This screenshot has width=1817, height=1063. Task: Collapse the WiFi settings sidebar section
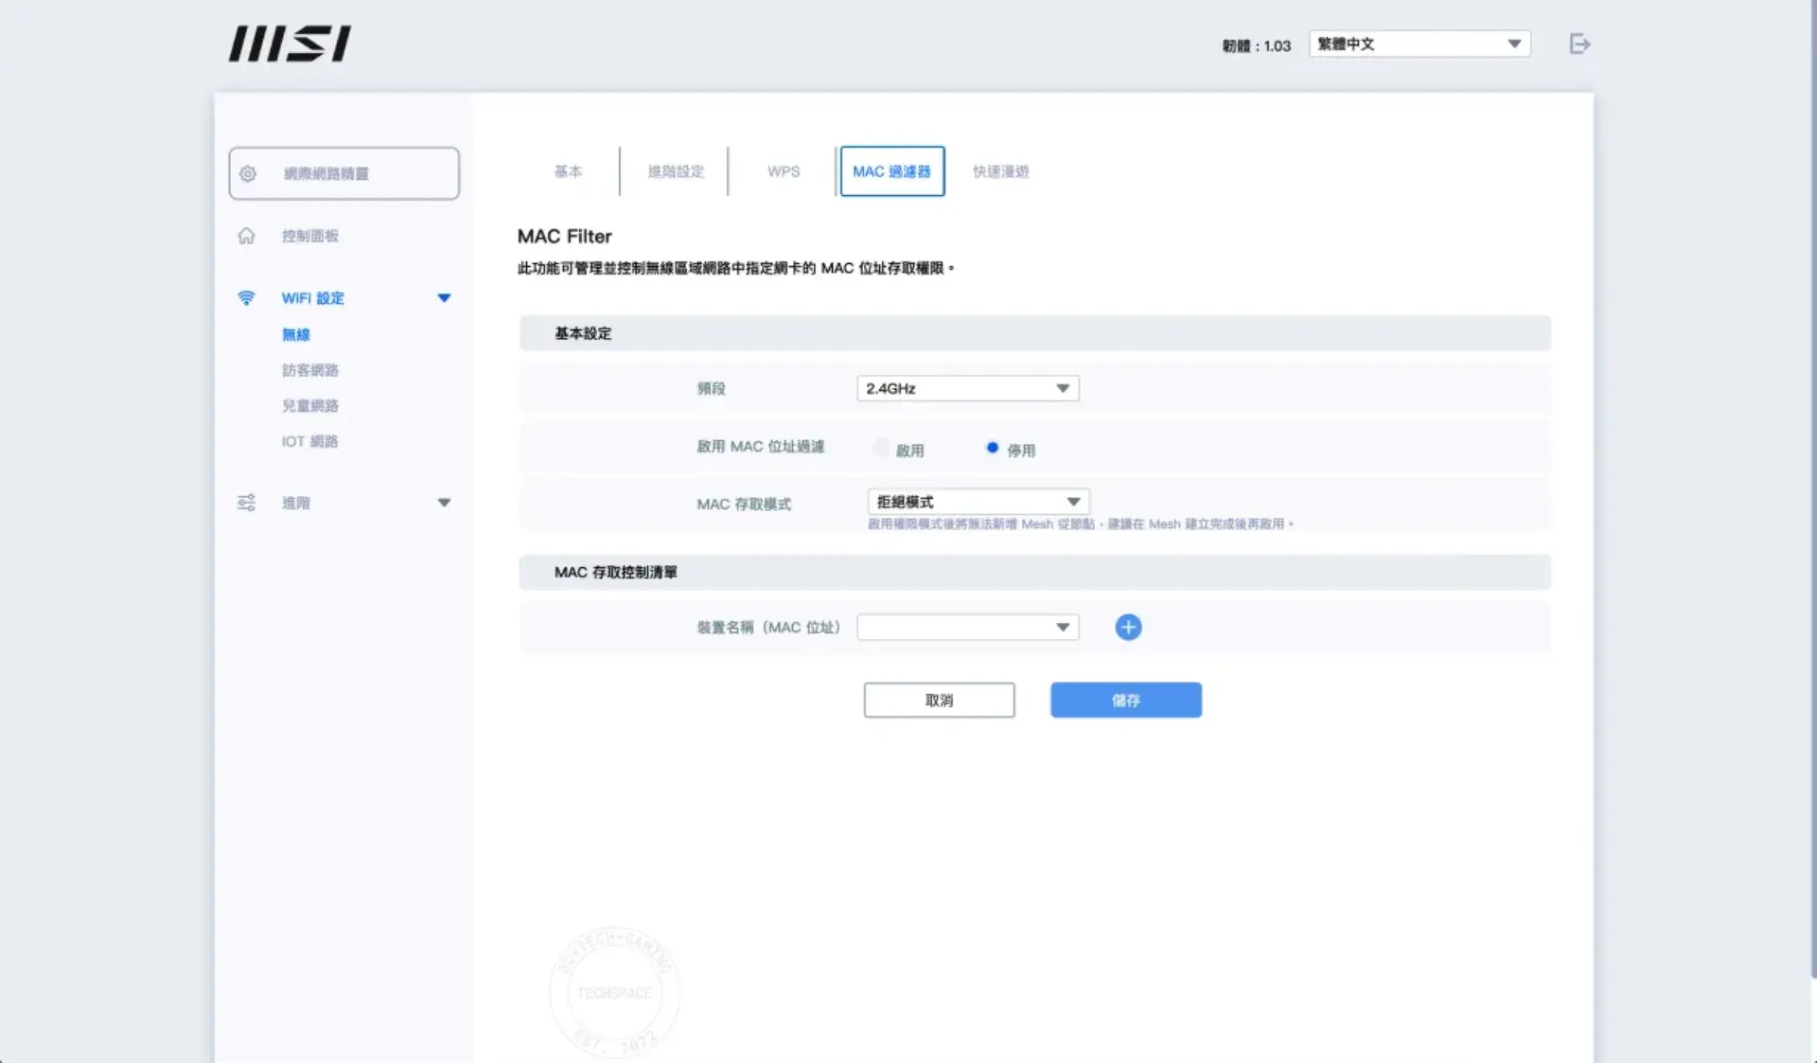coord(444,298)
